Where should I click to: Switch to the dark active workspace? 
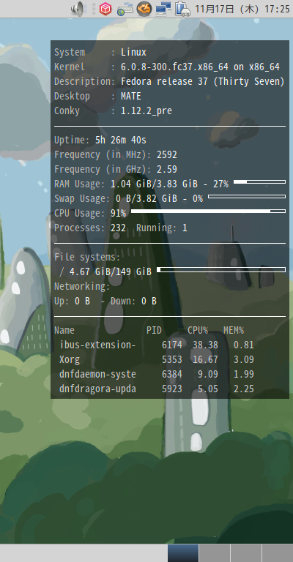click(x=183, y=553)
